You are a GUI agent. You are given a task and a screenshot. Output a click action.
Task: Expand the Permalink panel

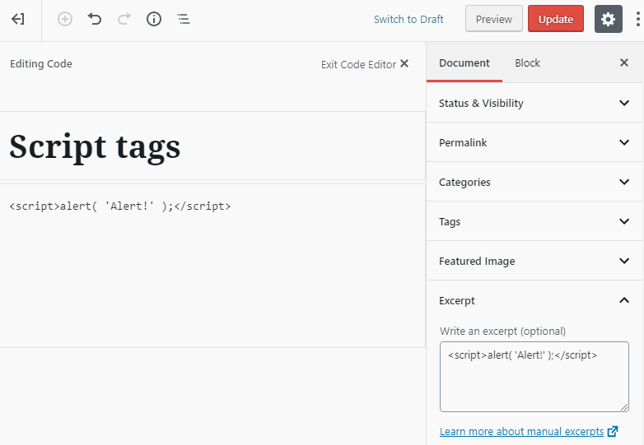pyautogui.click(x=534, y=142)
